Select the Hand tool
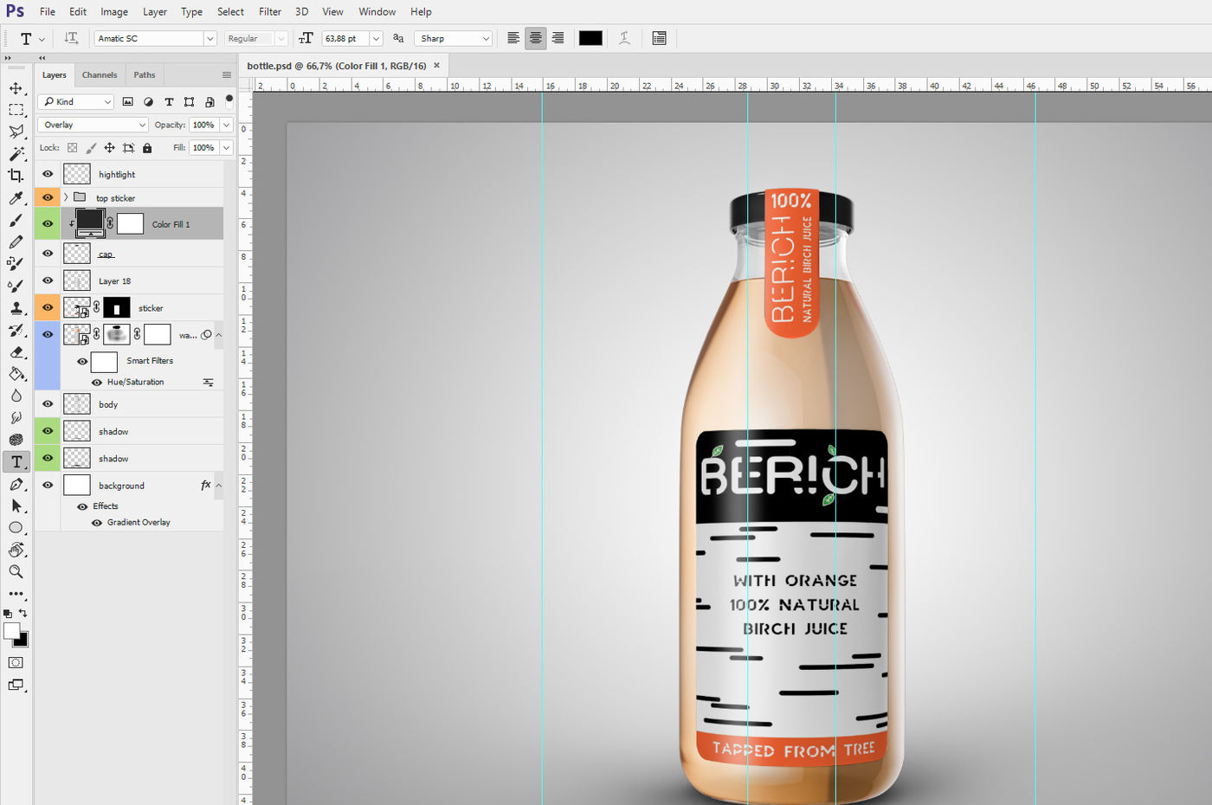This screenshot has width=1212, height=805. pyautogui.click(x=16, y=550)
